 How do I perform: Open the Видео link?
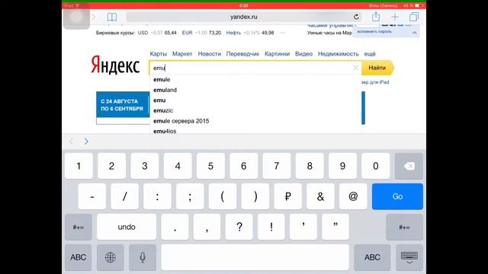(303, 54)
